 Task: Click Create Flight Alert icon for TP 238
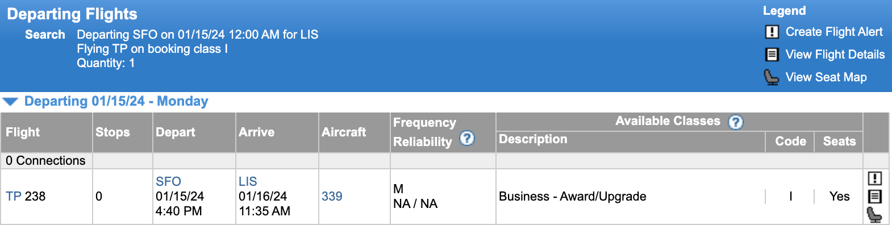tap(874, 178)
